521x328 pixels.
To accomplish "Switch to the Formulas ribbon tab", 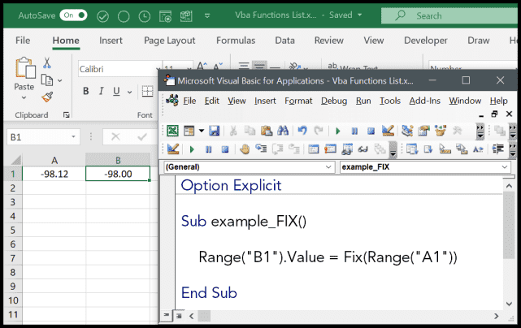I will (x=235, y=40).
